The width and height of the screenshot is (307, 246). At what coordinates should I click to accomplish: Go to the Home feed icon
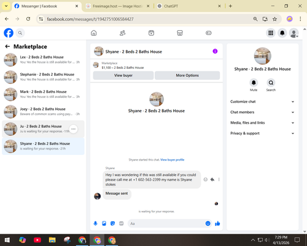point(94,33)
